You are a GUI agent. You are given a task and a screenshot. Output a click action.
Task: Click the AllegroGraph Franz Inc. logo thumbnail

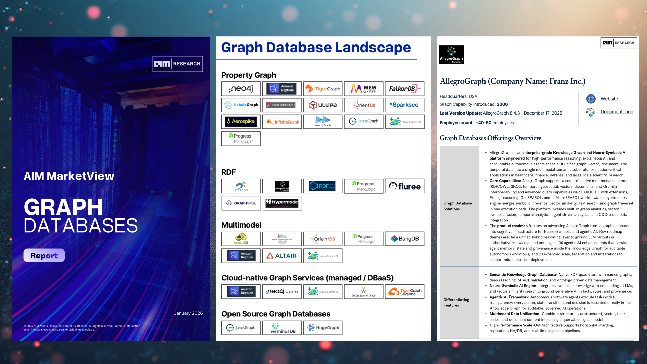click(x=451, y=55)
